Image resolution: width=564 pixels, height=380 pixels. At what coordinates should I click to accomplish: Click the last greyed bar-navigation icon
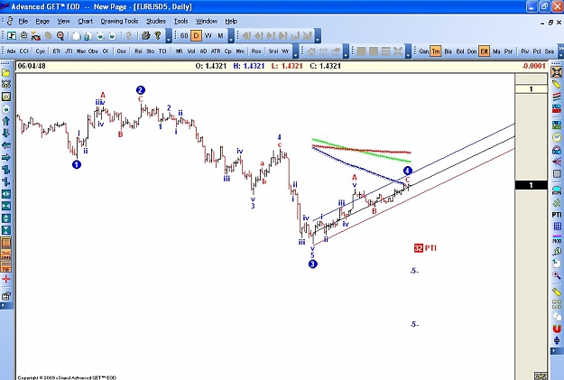[307, 35]
